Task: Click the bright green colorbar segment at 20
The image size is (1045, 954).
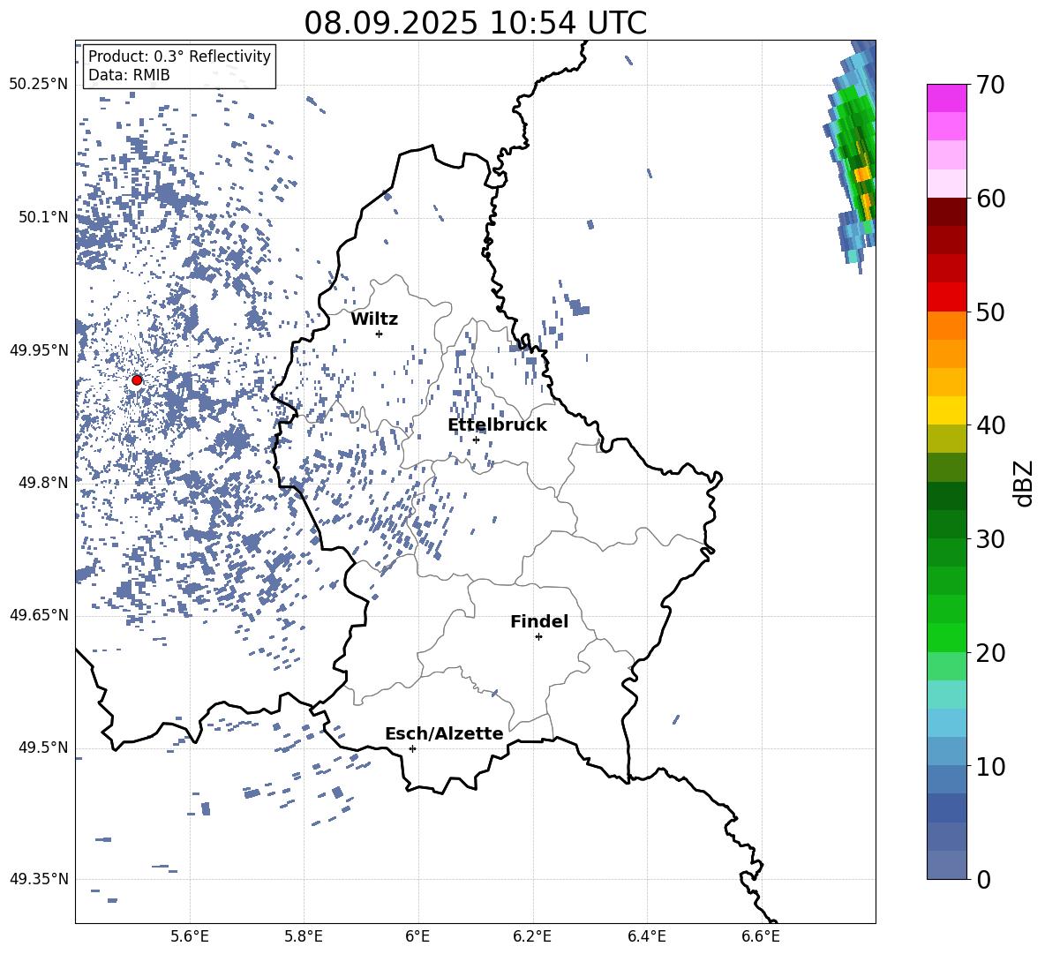Action: tap(946, 637)
